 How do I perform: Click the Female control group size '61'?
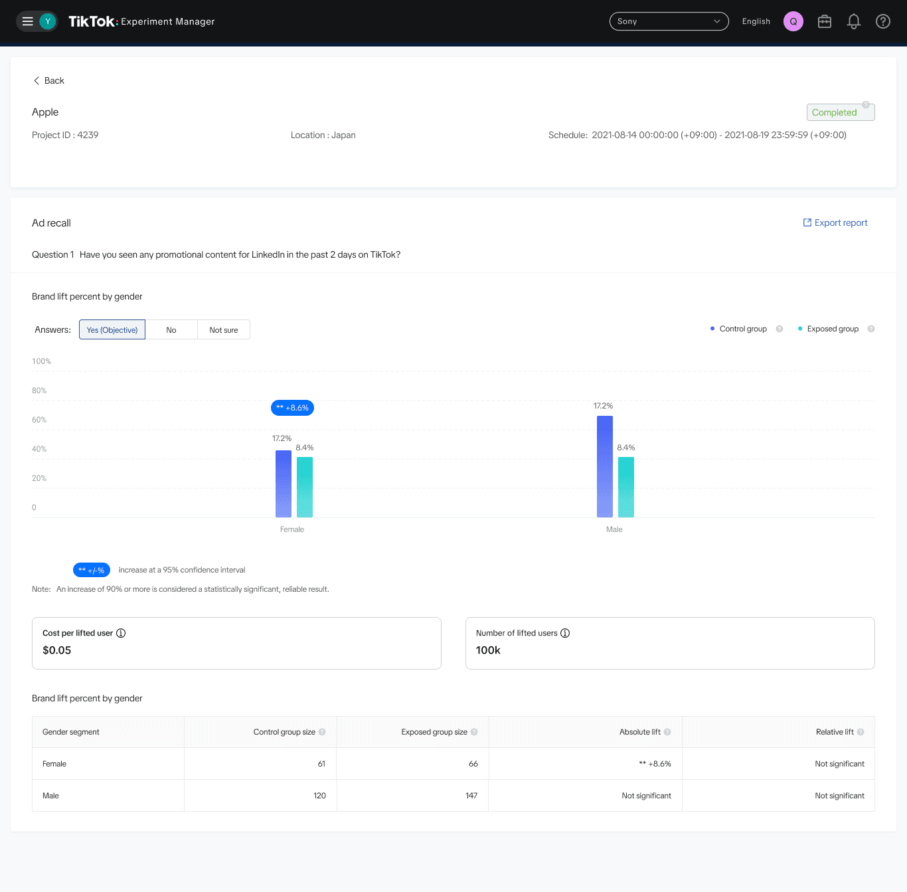[321, 764]
